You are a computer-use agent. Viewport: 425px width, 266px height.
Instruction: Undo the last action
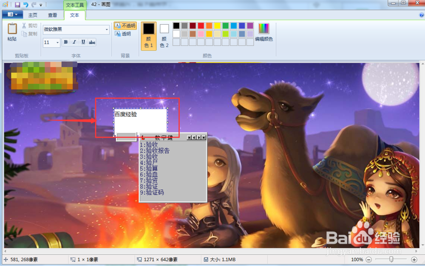click(26, 5)
